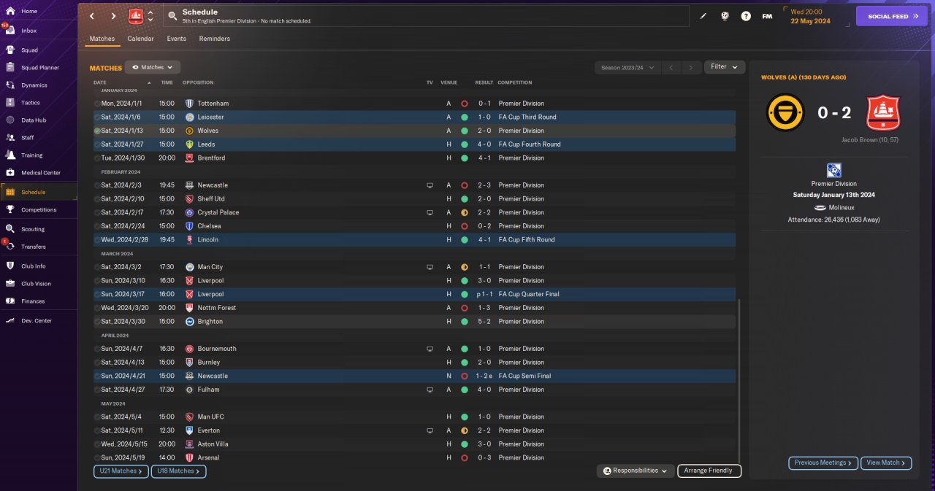935x491 pixels.
Task: Open the Responsibilities dropdown
Action: click(x=635, y=471)
